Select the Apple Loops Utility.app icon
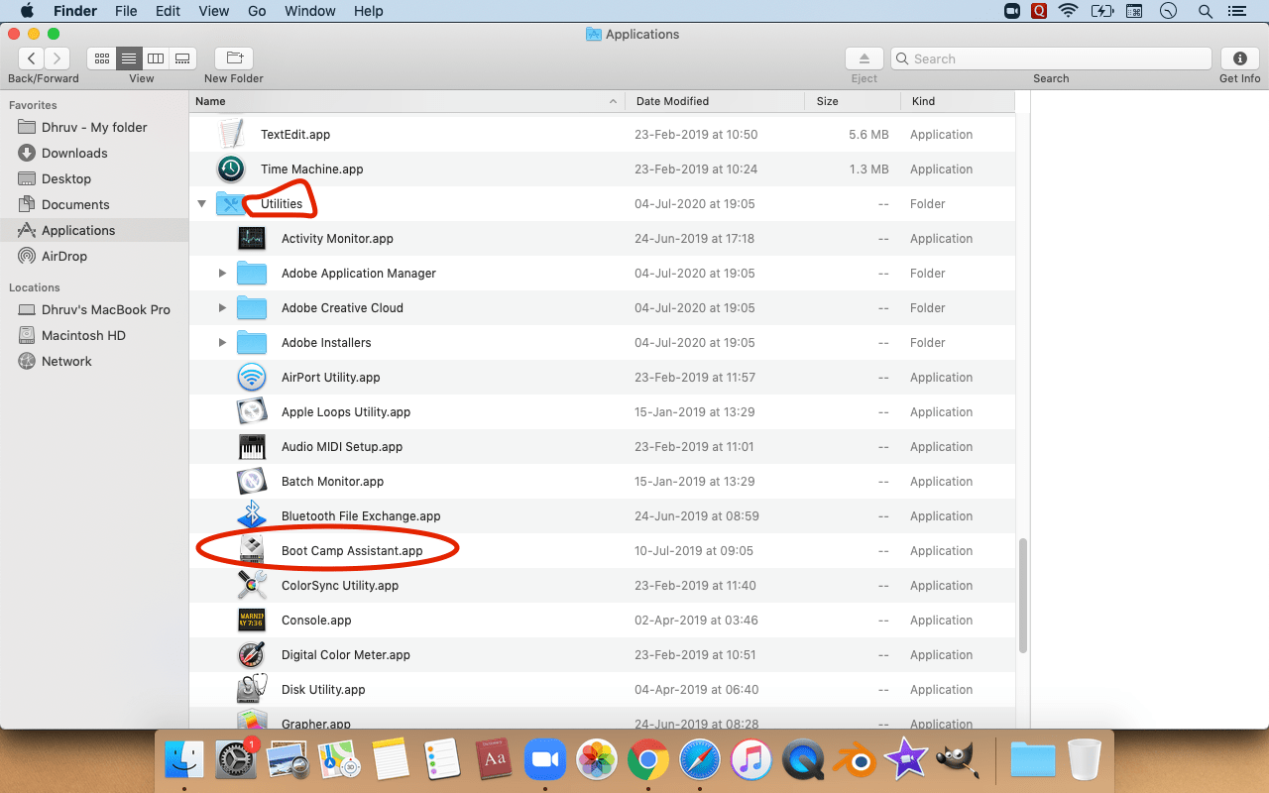Screen dimensions: 1269x793 252,411
